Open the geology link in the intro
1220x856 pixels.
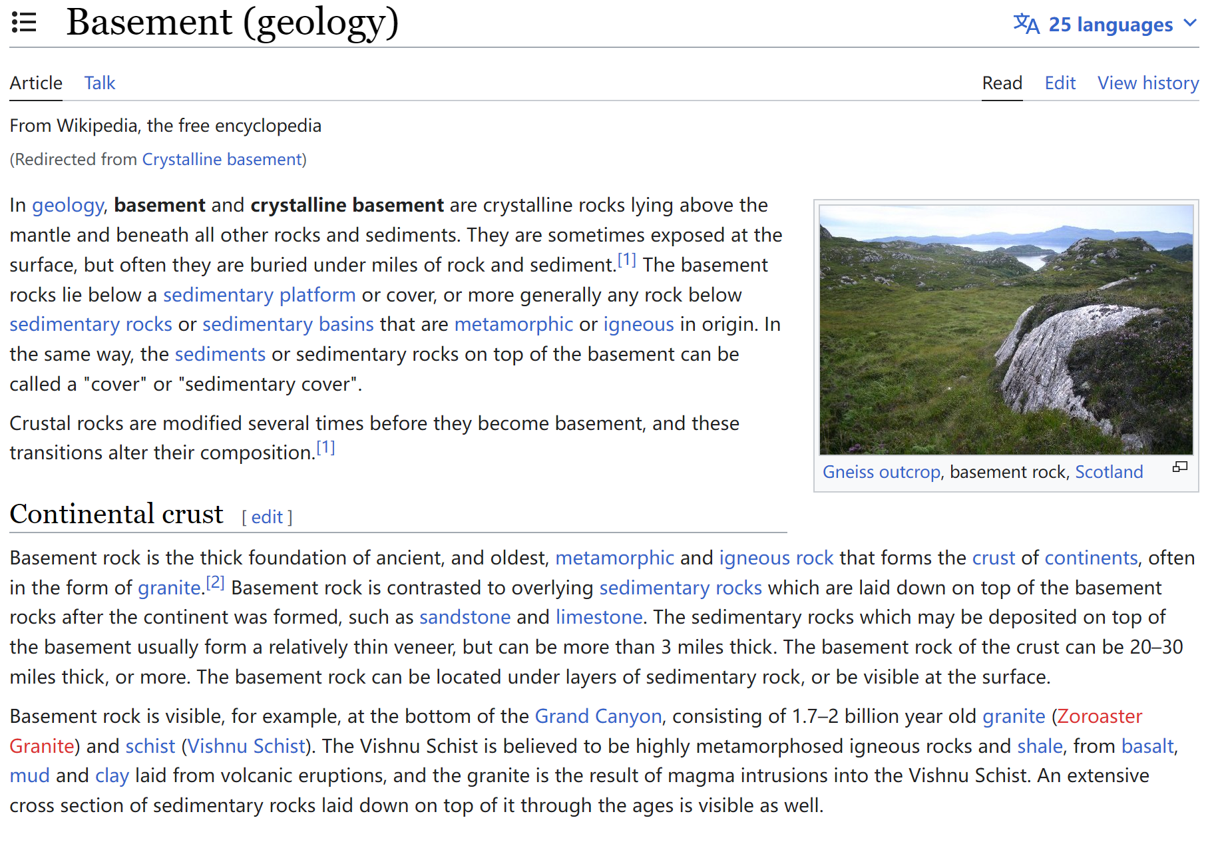pyautogui.click(x=68, y=206)
